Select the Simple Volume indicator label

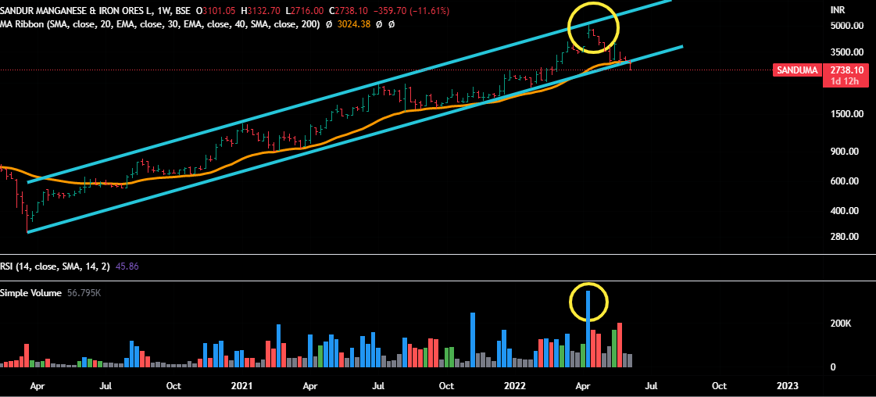point(33,292)
